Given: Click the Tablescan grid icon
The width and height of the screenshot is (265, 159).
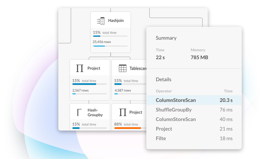Looking at the screenshot, I should [123, 68].
